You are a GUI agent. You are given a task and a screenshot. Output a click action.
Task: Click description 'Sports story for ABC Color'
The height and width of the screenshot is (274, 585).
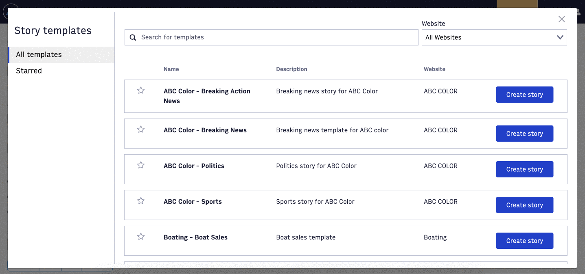[315, 202]
